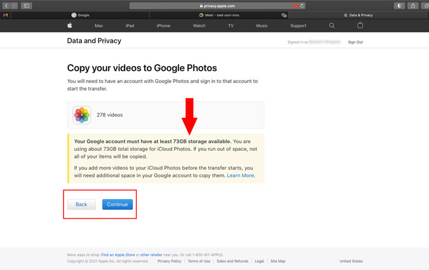The width and height of the screenshot is (429, 270).
Task: Open the Sales and Refunds footer link
Action: coord(233,261)
